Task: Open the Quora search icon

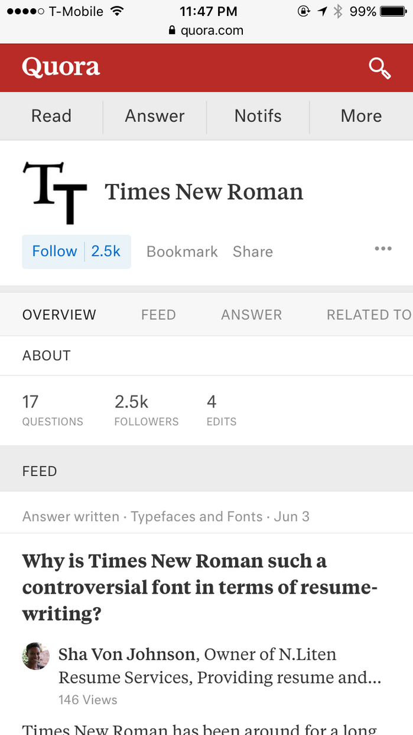Action: (380, 68)
